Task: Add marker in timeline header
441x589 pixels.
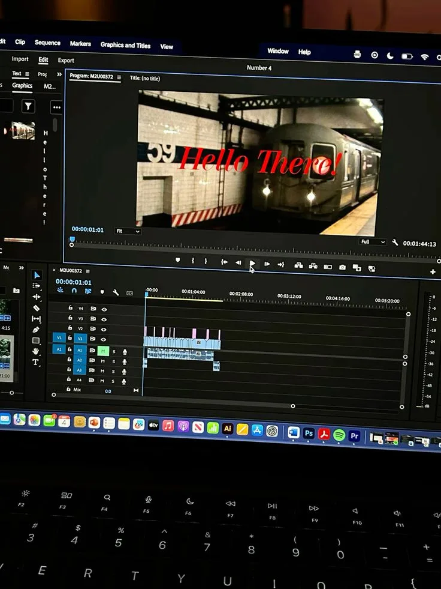Action: click(102, 291)
